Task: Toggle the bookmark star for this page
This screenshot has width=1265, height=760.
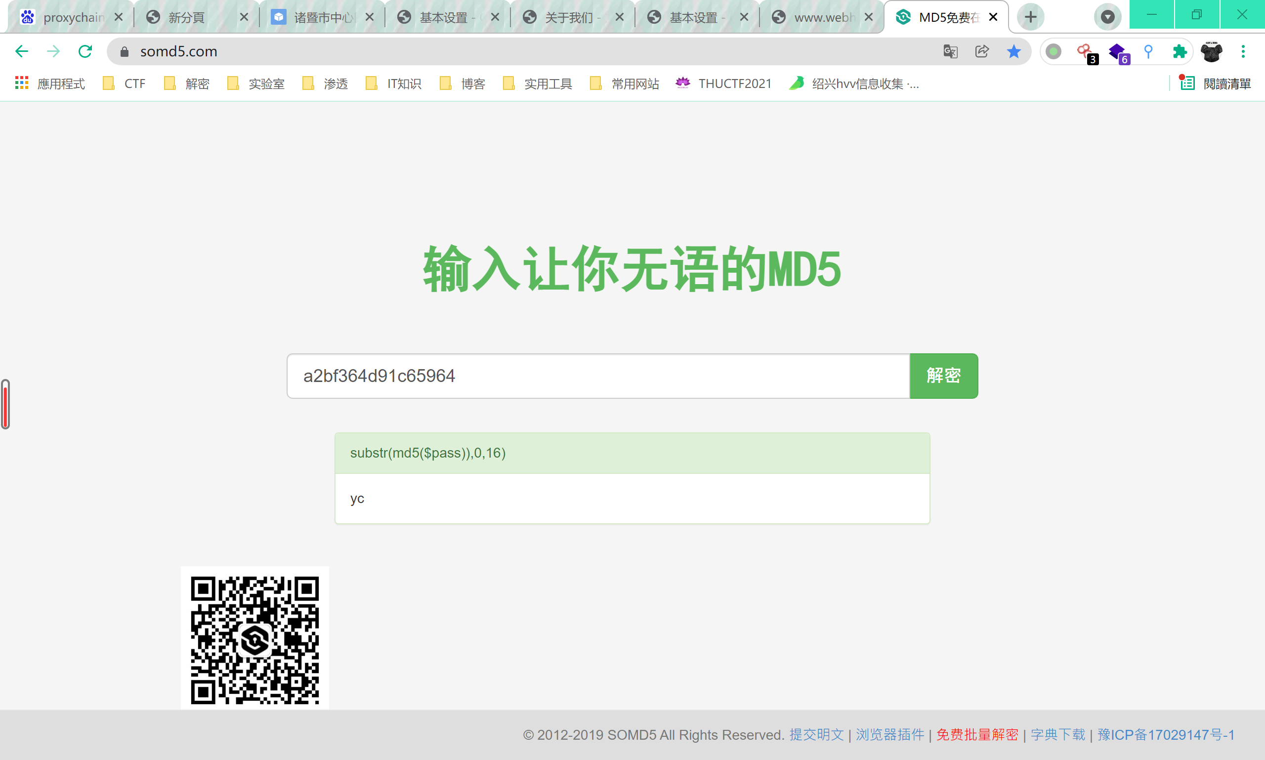Action: point(1013,51)
